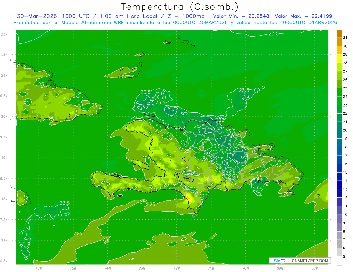Click the SisPI - ONAMET/REP.DOM. label
353x272 pixels.
point(300,261)
